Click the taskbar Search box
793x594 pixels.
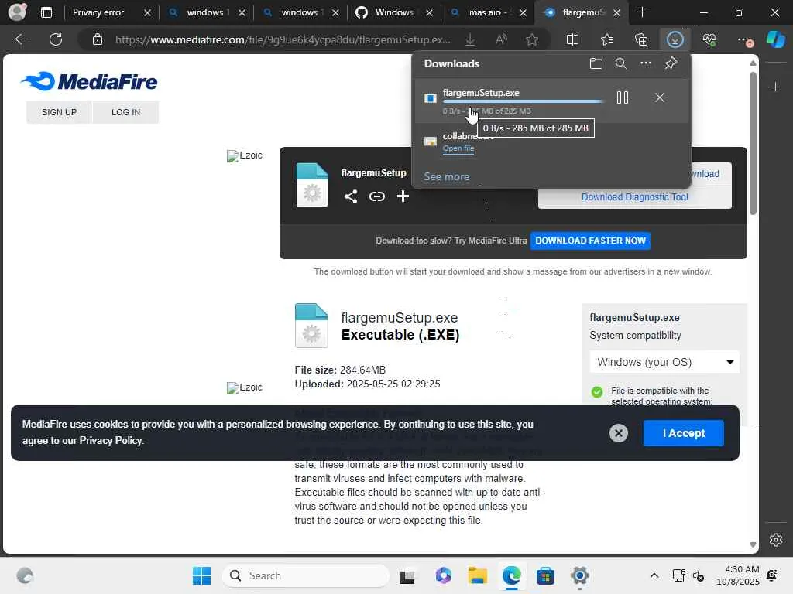point(305,575)
